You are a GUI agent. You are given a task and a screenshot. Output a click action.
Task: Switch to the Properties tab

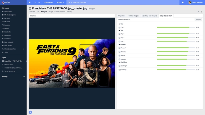[x=122, y=16]
